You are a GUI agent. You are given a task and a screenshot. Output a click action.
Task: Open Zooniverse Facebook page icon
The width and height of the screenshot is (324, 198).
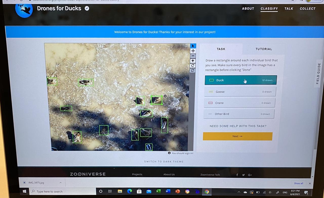237,175
